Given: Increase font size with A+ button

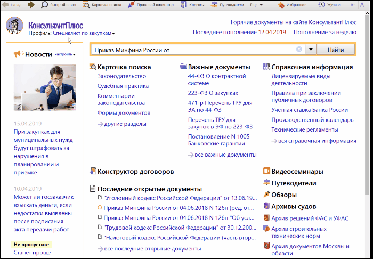Looking at the screenshot, I should click(363, 4).
